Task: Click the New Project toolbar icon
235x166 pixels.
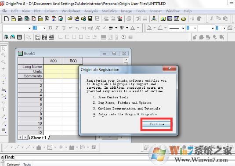Action: click(x=7, y=19)
